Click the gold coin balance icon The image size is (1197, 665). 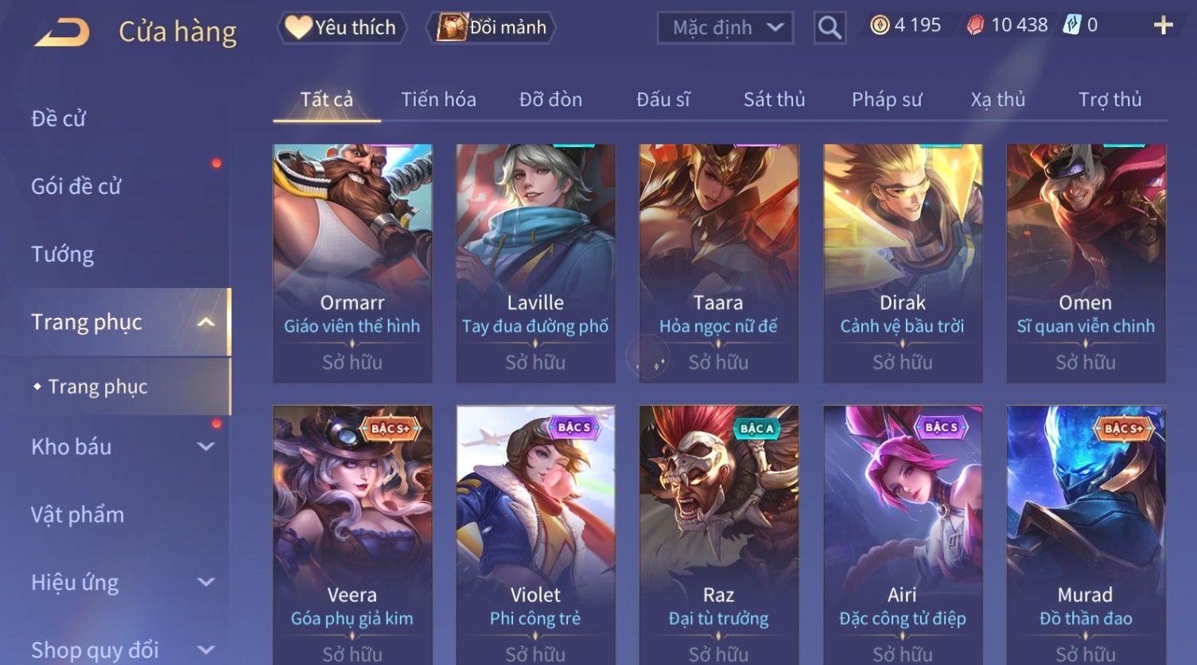coord(880,25)
